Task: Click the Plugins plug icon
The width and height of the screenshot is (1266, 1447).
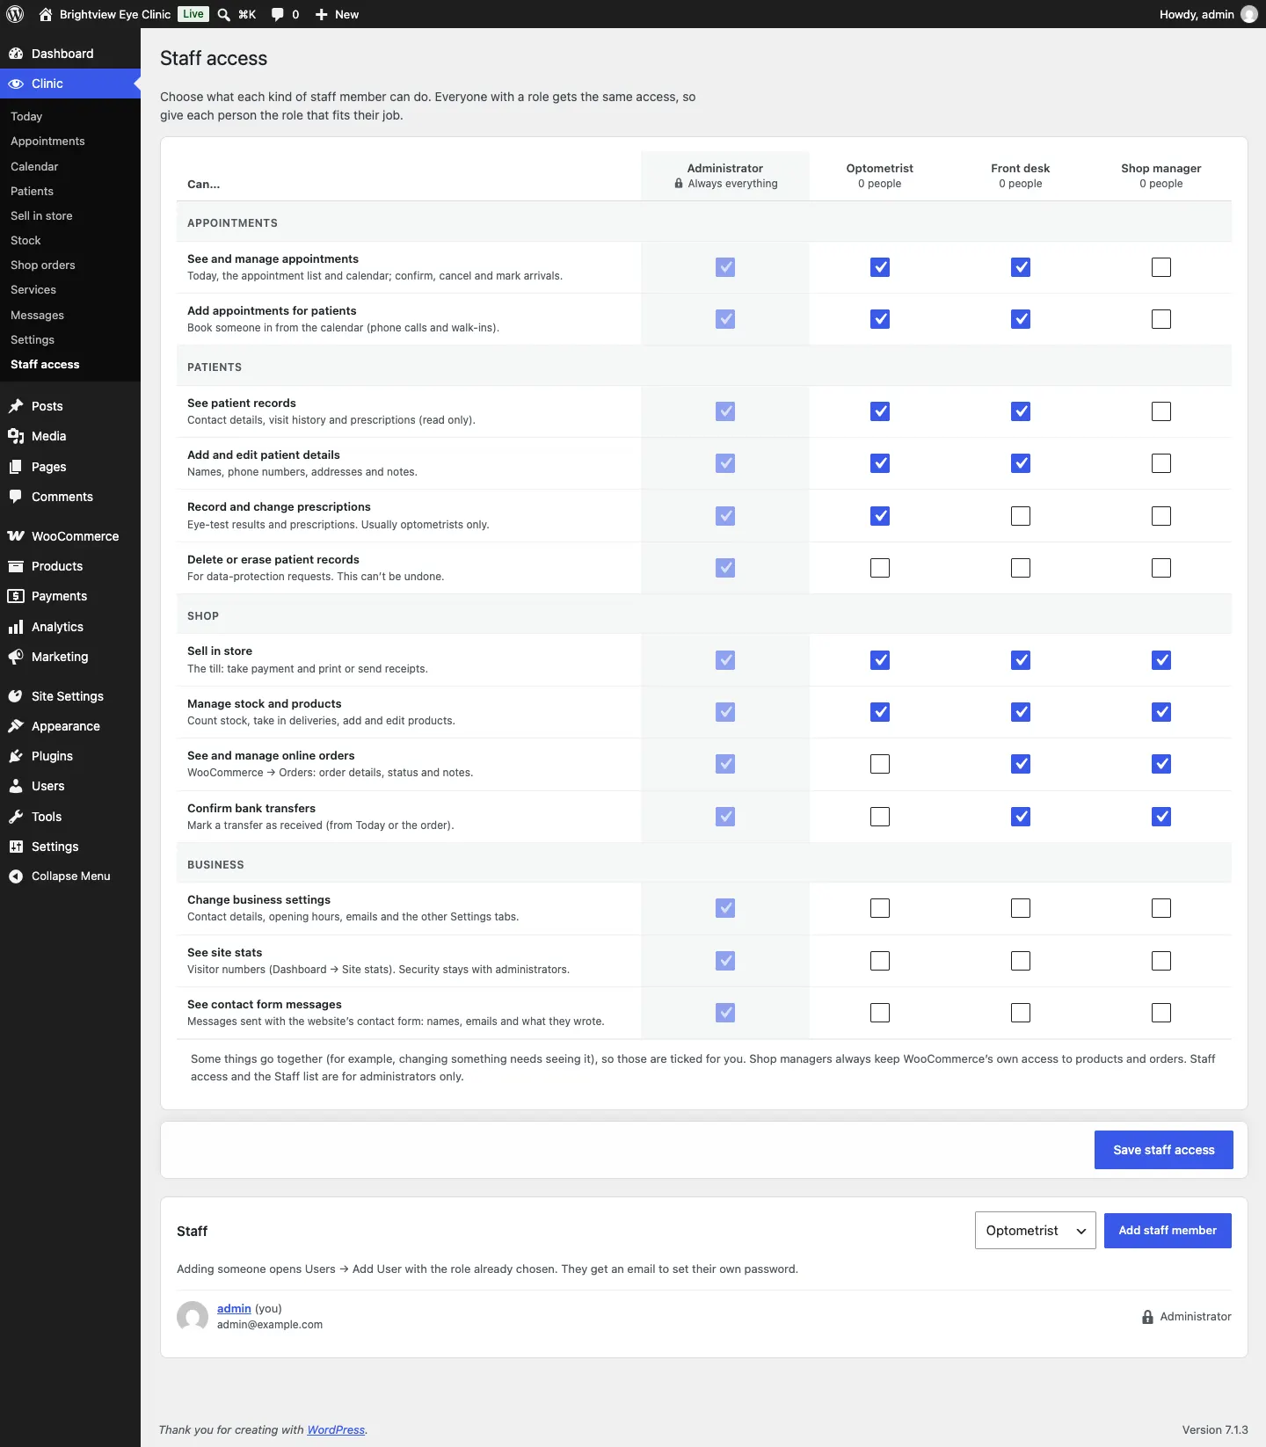Action: pos(16,756)
